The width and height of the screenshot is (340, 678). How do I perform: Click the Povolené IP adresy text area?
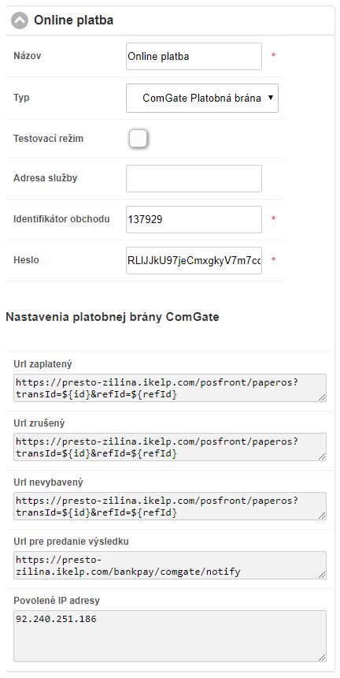pos(170,636)
